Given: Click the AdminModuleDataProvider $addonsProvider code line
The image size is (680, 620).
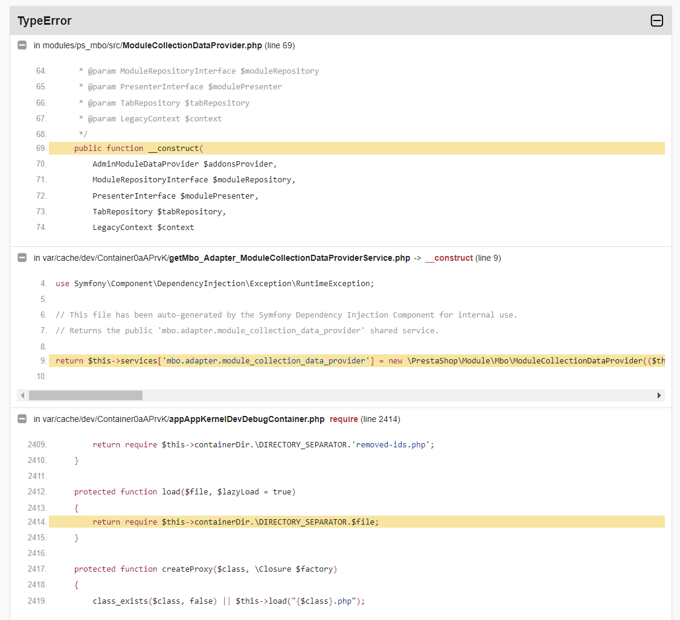Looking at the screenshot, I should 184,164.
